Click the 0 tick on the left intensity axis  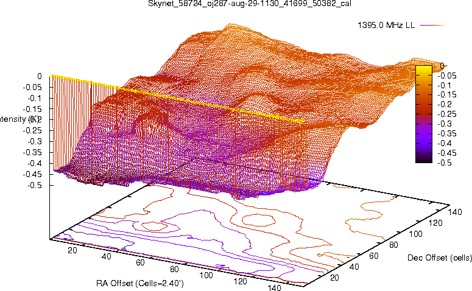(x=40, y=77)
